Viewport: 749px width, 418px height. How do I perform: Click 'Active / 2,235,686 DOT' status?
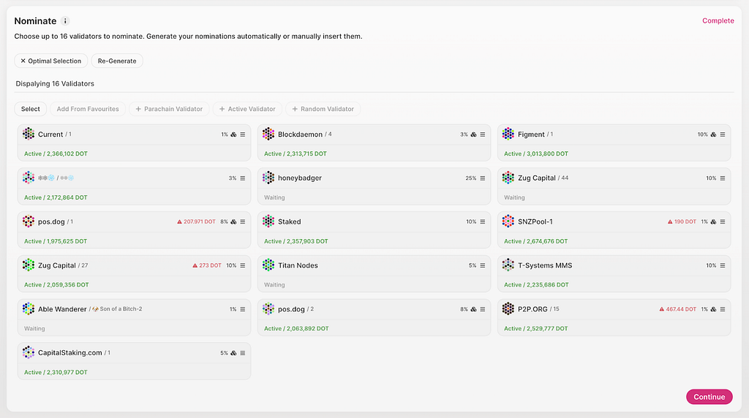(x=536, y=285)
